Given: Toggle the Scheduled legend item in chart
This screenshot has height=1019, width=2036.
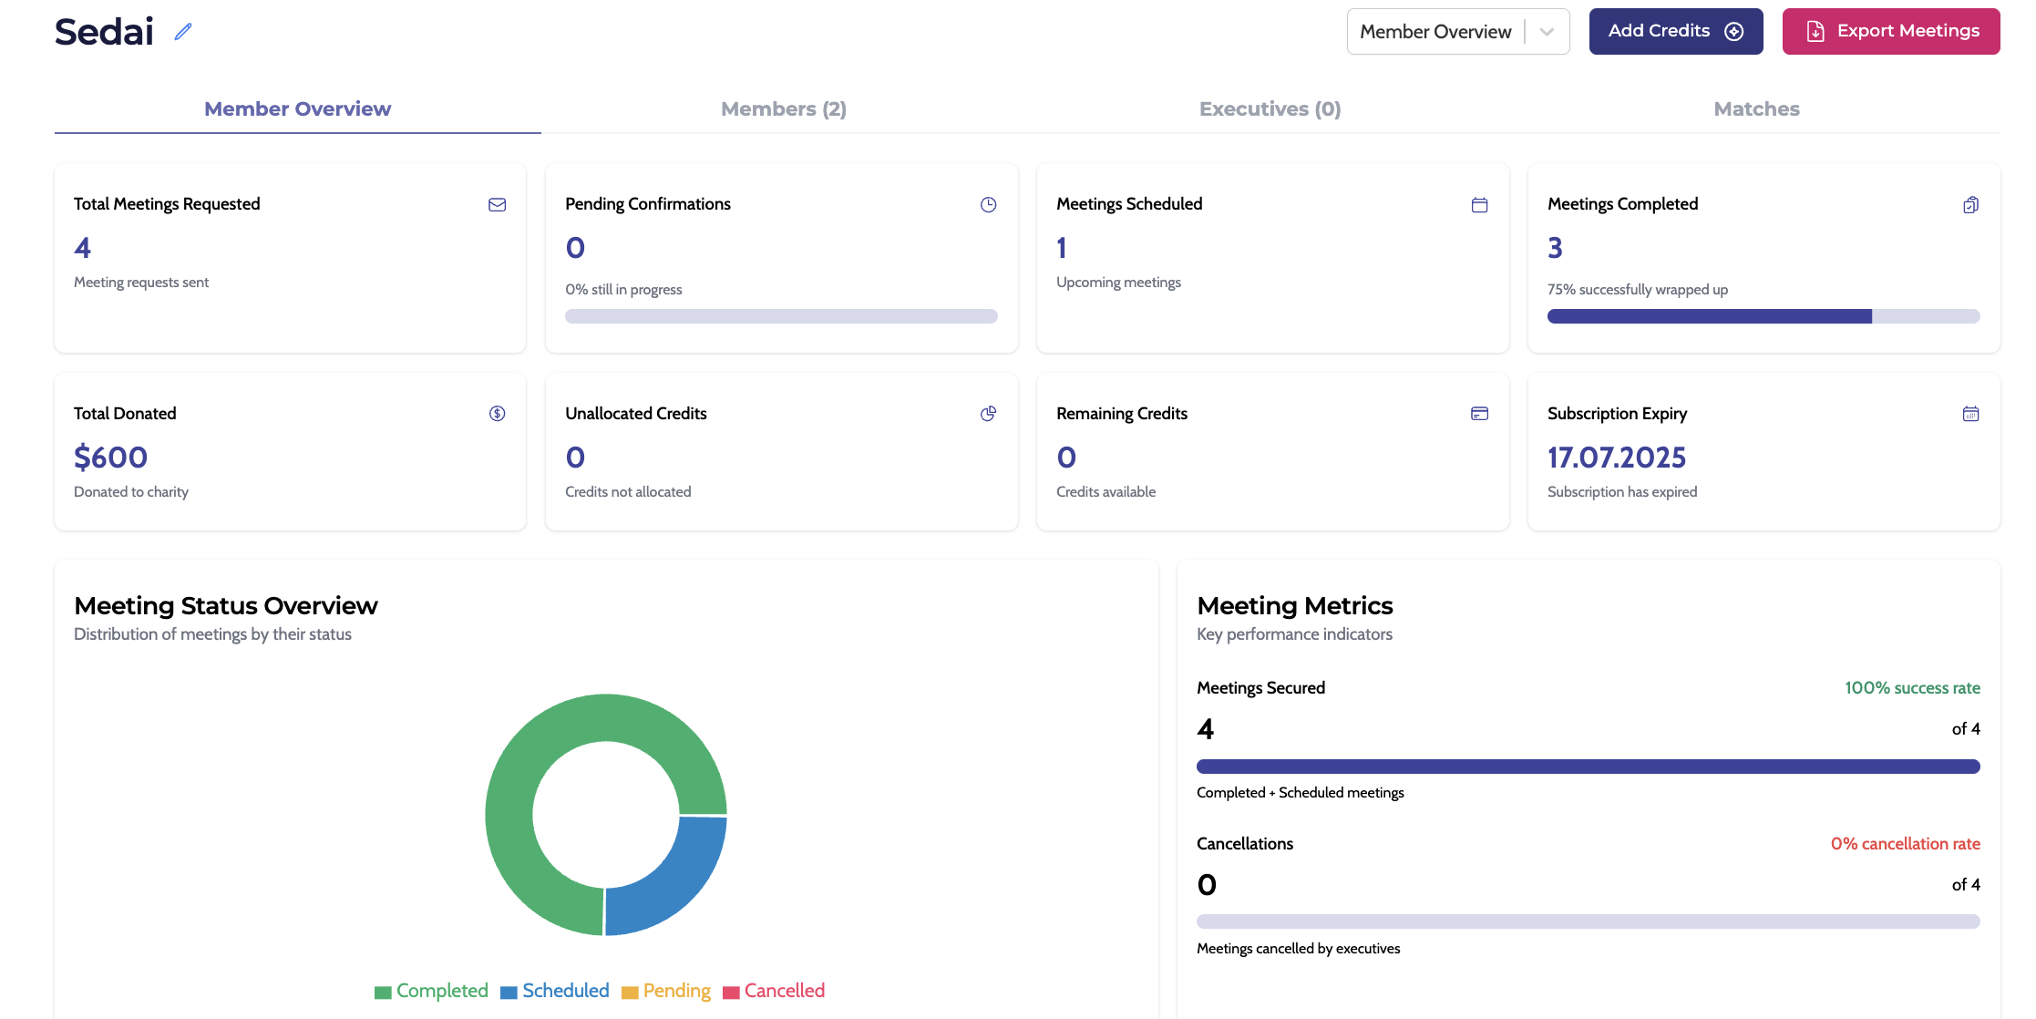Looking at the screenshot, I should point(555,991).
